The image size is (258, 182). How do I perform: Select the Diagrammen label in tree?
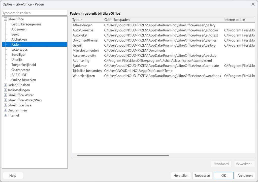click(17, 110)
